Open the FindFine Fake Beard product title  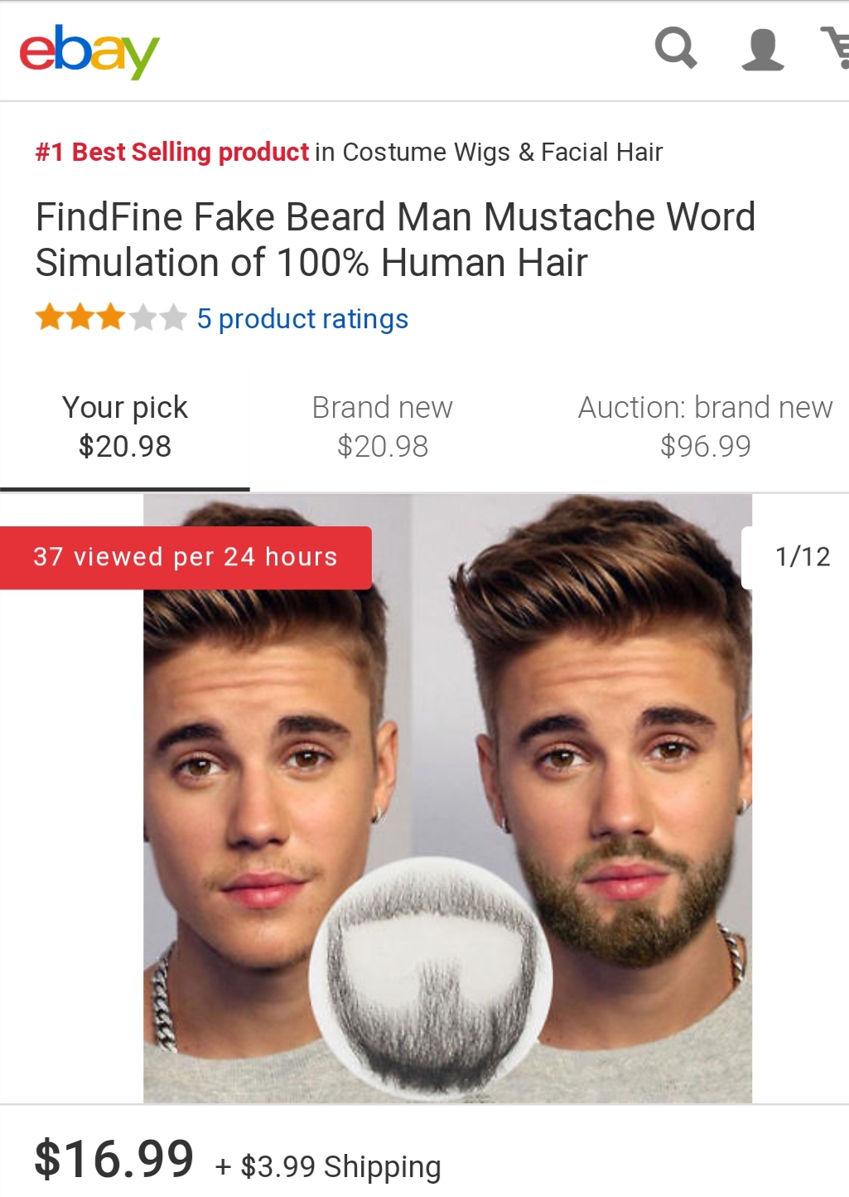tap(395, 240)
